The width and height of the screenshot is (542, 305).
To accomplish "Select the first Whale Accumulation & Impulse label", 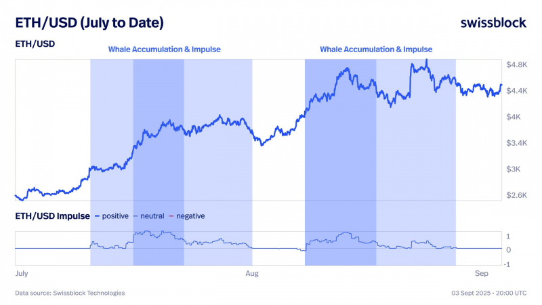I will 164,49.
